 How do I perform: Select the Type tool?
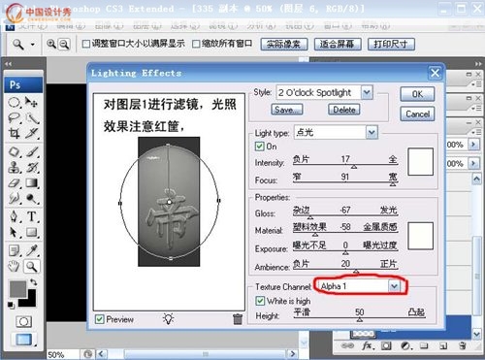point(31,216)
